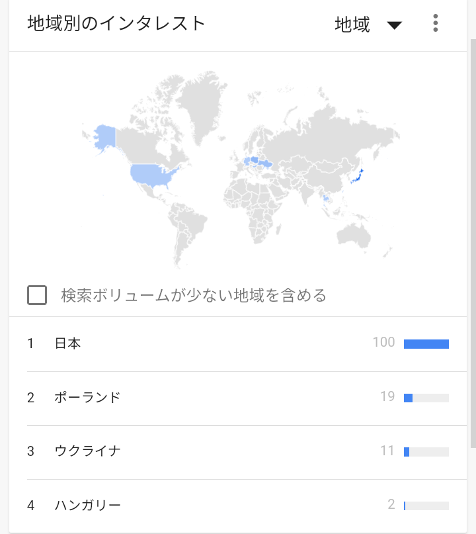Click the 地域別のインタレスト heading
Screen dimensions: 476x534
[x=116, y=24]
